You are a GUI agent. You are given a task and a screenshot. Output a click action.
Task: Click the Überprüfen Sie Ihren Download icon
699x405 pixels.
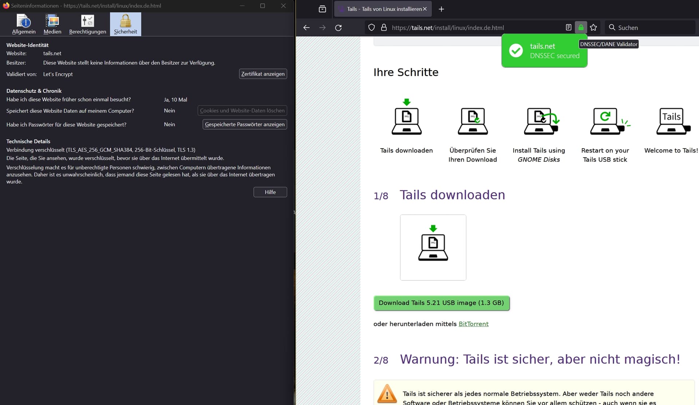pos(473,121)
